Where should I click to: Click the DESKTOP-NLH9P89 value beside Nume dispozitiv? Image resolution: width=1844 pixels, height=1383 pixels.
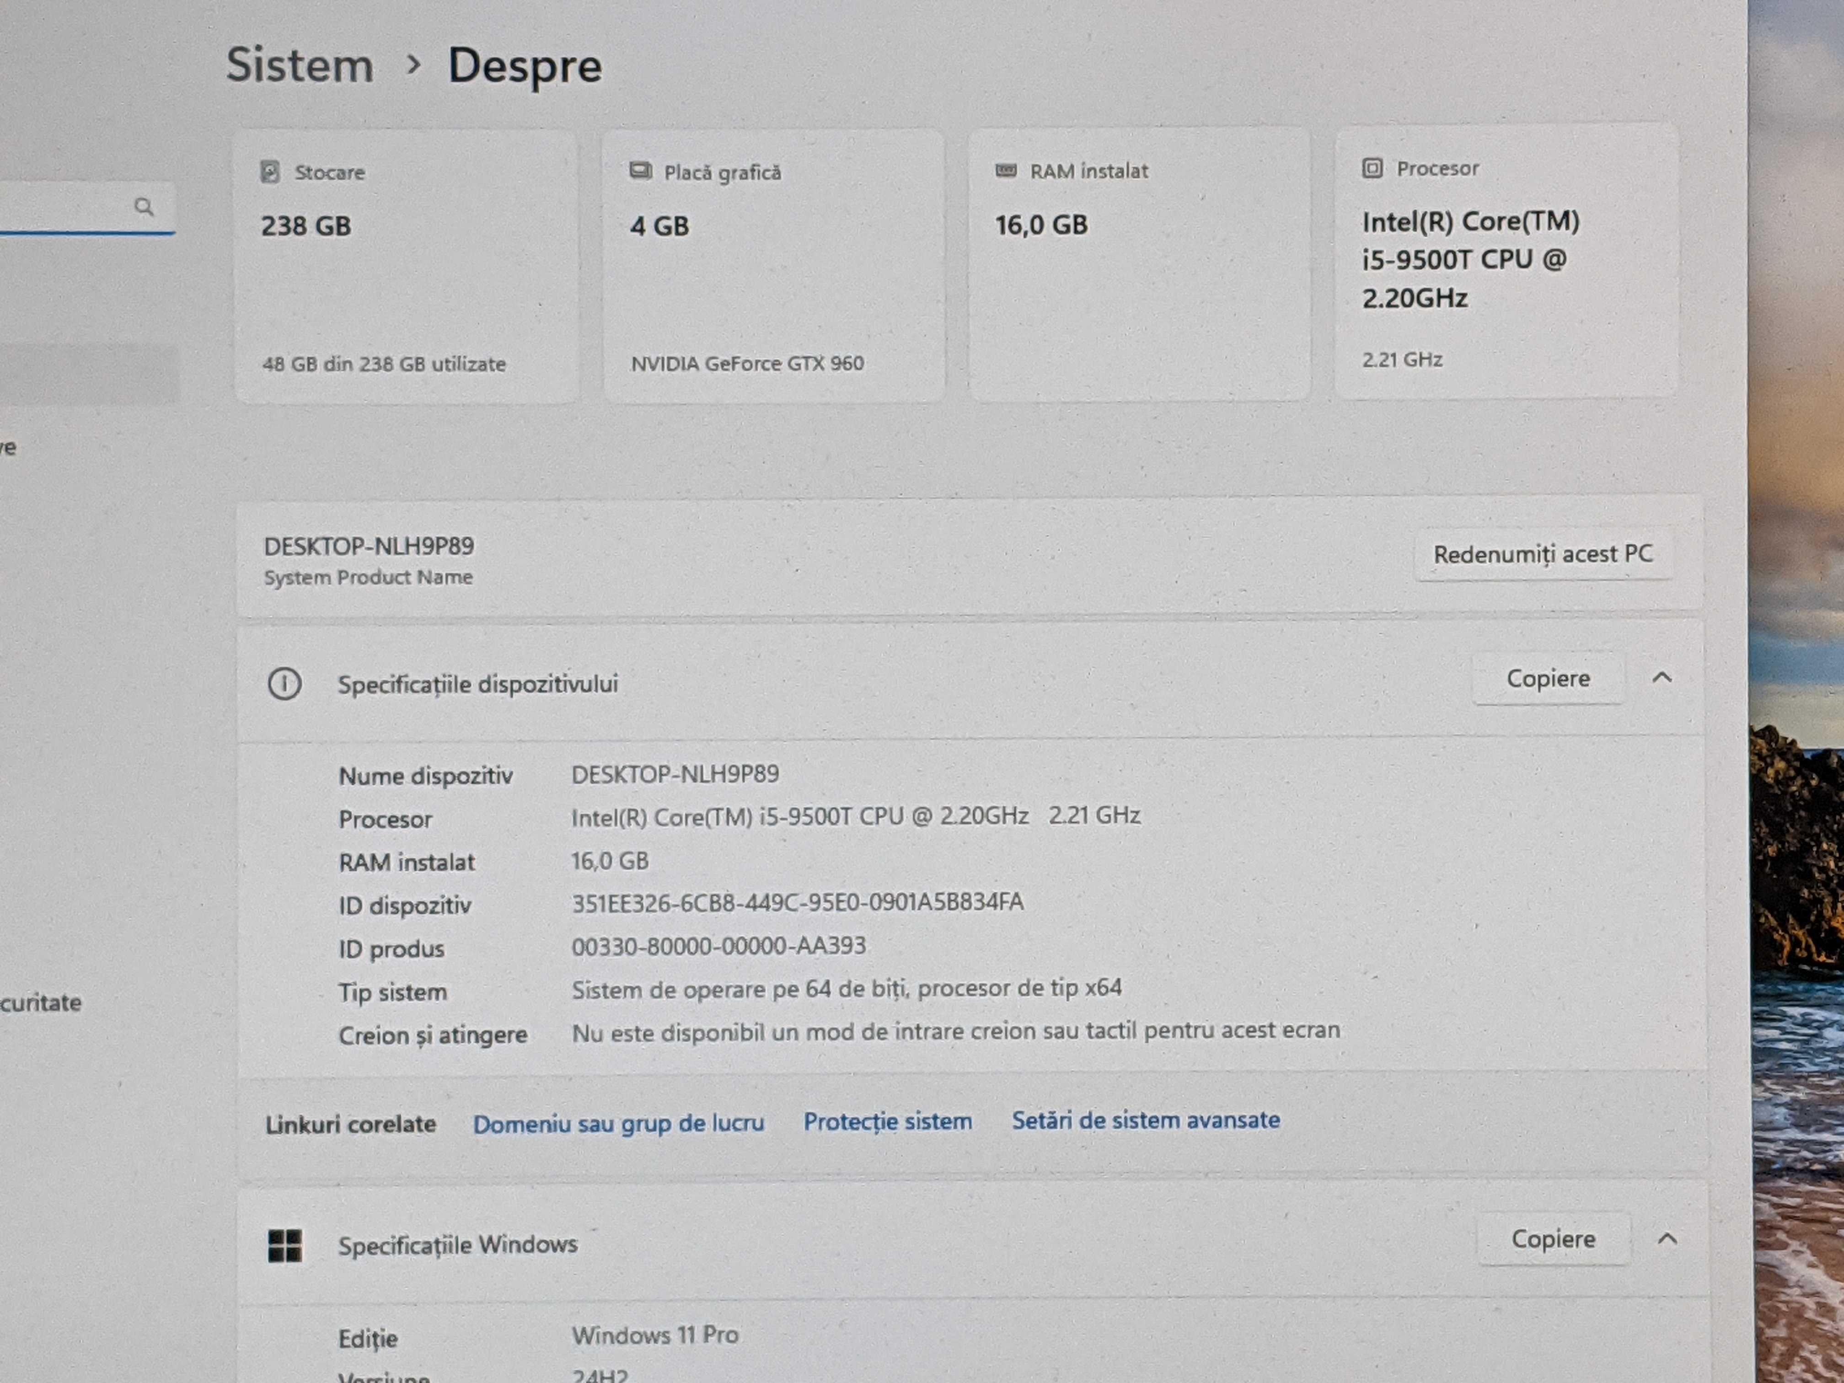pyautogui.click(x=675, y=774)
